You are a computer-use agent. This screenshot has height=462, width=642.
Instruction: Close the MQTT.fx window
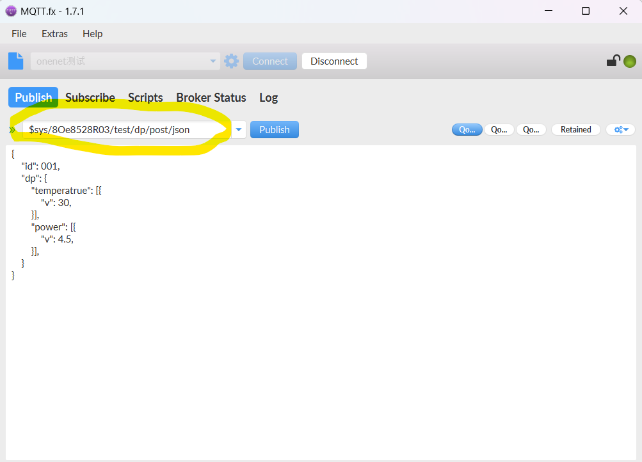[x=623, y=11]
